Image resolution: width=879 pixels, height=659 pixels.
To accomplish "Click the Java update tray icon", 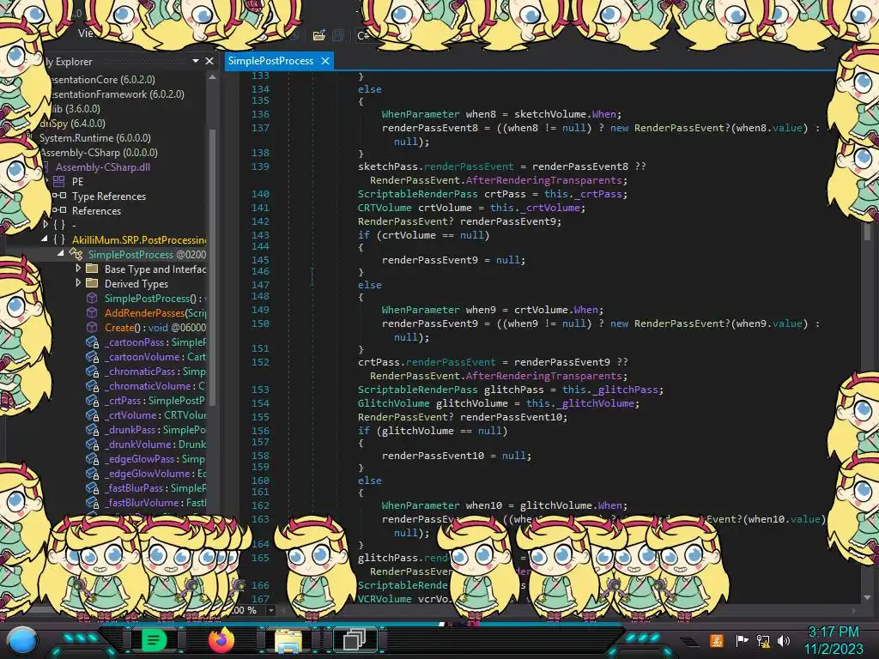I will (717, 640).
